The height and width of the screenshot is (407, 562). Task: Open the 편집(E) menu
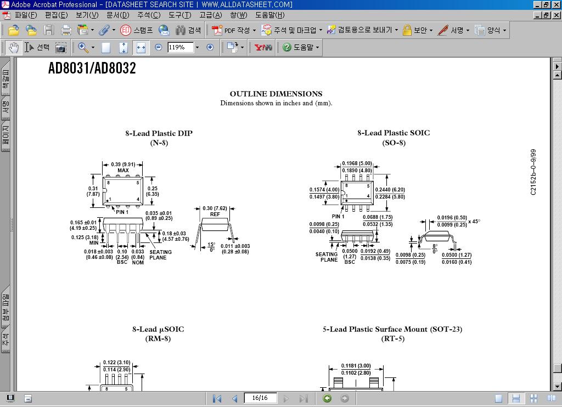pyautogui.click(x=57, y=15)
